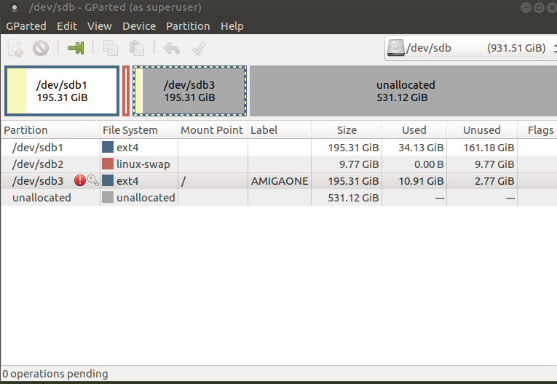Viewport: 557px width, 384px height.
Task: Click the Undo last operation icon
Action: pos(171,48)
